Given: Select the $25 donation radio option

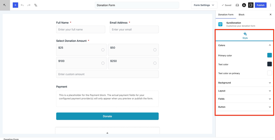Looking at the screenshot, I should click(103, 50).
